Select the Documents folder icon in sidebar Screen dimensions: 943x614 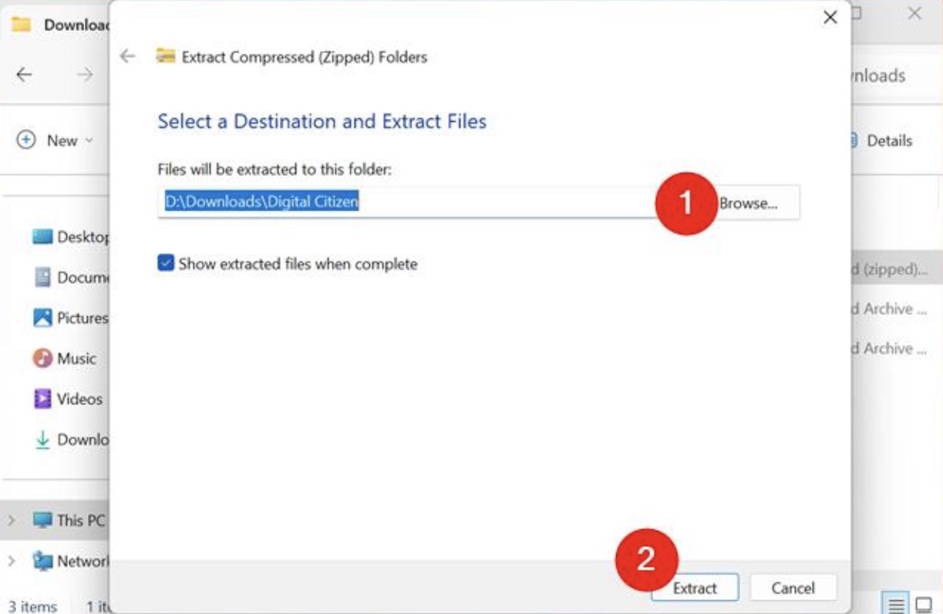pos(42,278)
